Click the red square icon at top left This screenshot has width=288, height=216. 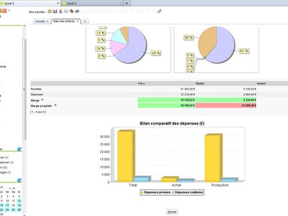[4, 11]
